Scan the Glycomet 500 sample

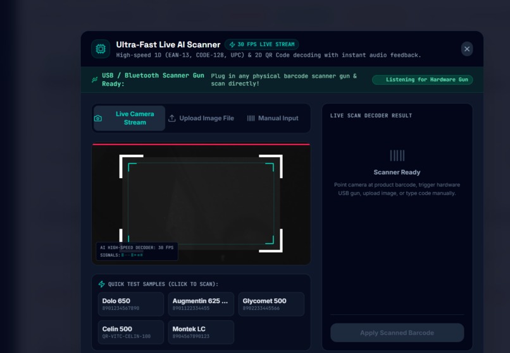point(271,304)
